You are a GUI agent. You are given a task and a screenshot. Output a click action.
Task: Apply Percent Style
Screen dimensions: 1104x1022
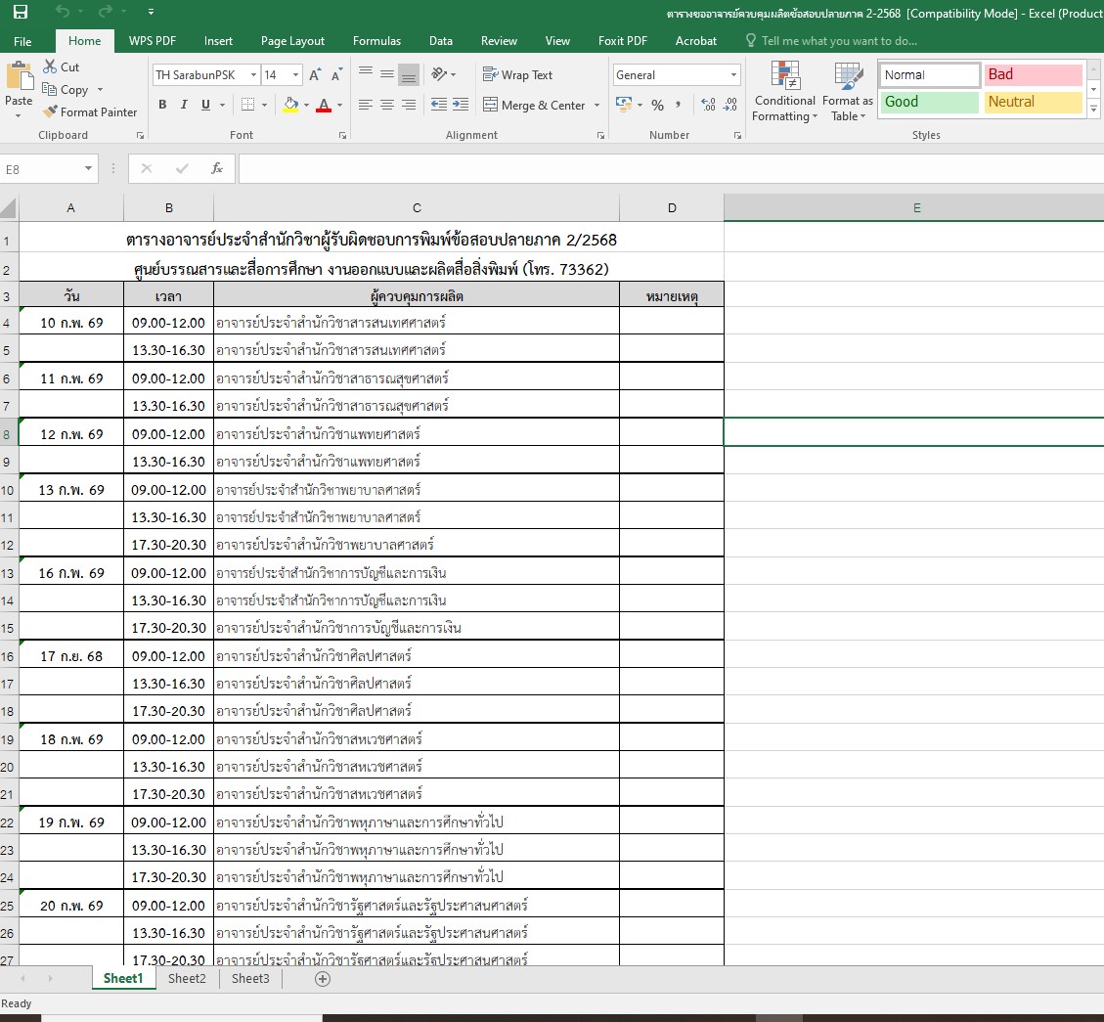[x=658, y=105]
